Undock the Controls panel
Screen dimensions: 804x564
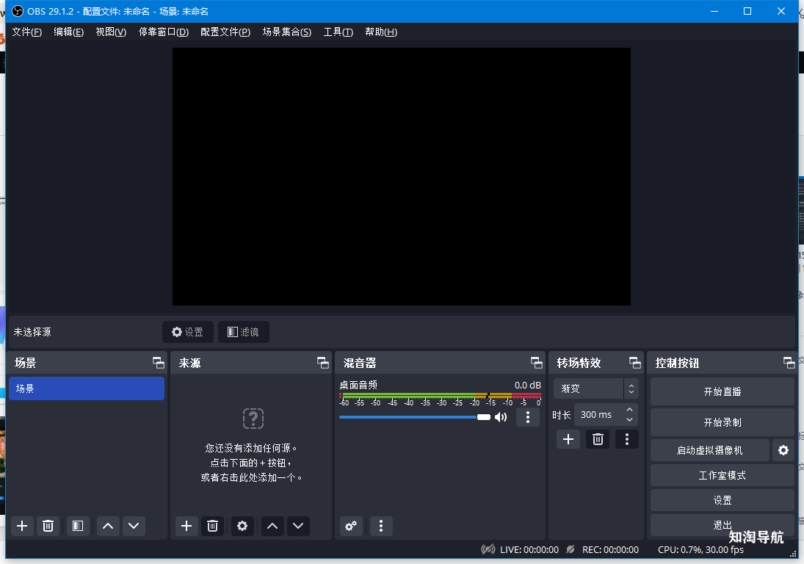click(x=789, y=363)
